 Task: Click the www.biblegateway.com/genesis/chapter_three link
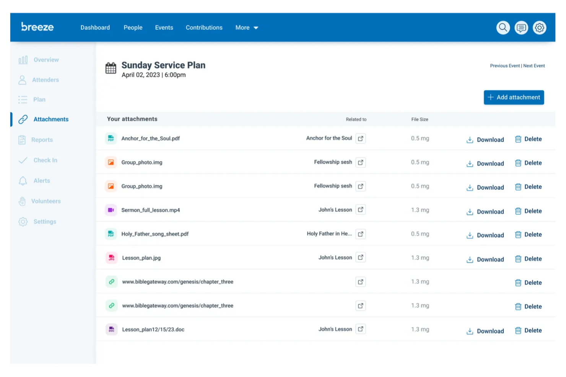[x=177, y=282]
